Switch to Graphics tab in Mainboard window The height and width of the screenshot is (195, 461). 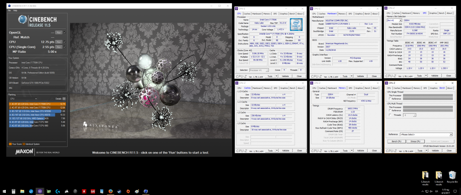358,13
